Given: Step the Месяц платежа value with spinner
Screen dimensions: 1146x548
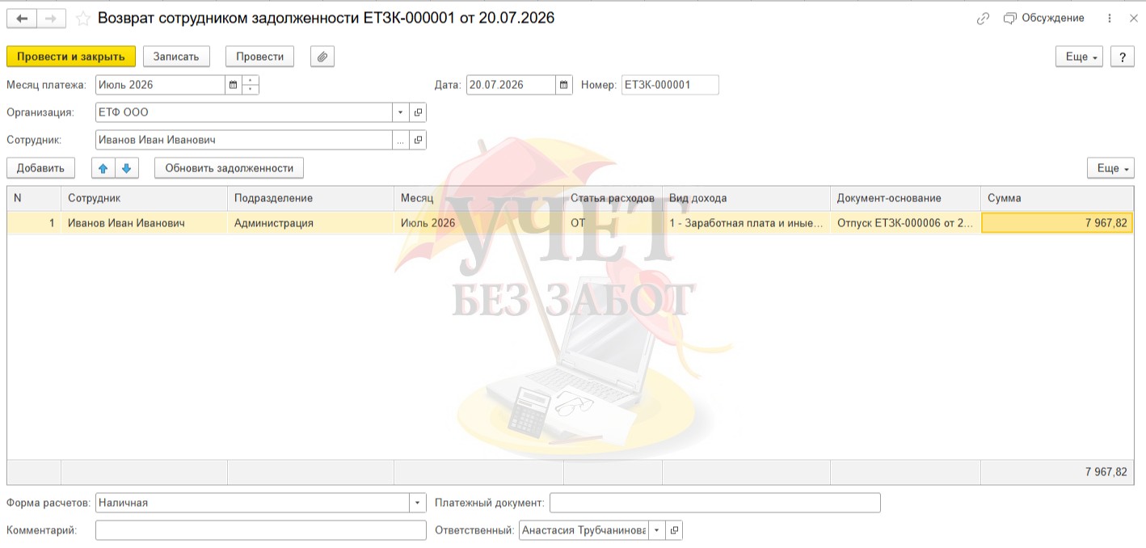Looking at the screenshot, I should [x=251, y=85].
